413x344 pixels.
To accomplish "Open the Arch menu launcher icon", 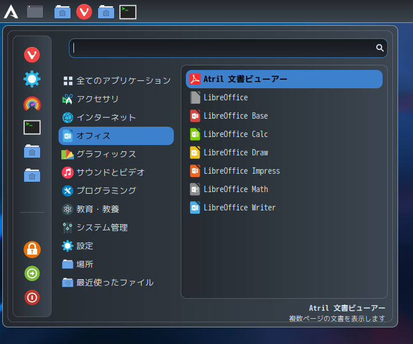I will pos(11,12).
